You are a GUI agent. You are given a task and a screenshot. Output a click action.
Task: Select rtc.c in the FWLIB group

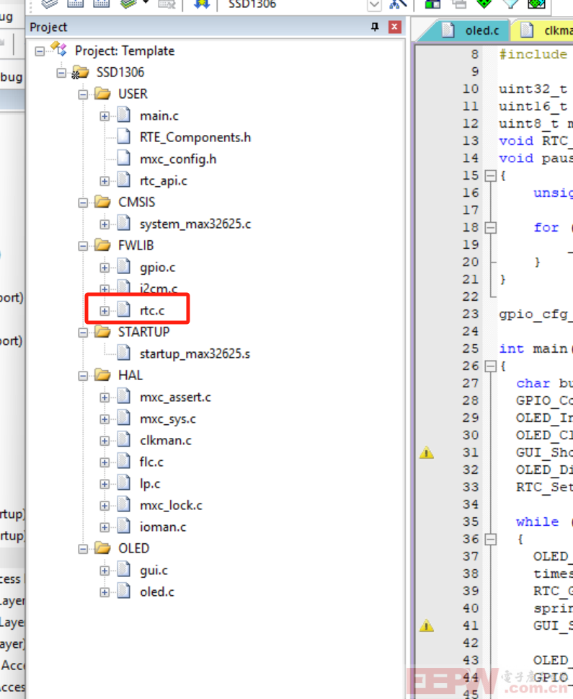152,311
